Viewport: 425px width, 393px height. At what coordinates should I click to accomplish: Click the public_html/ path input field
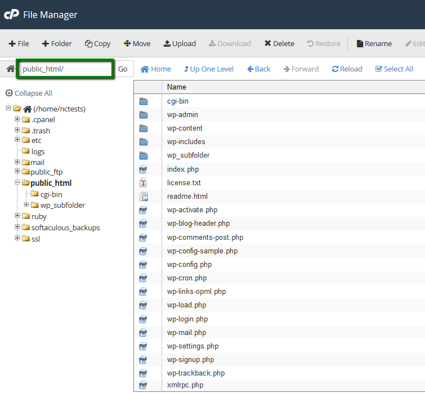(65, 69)
